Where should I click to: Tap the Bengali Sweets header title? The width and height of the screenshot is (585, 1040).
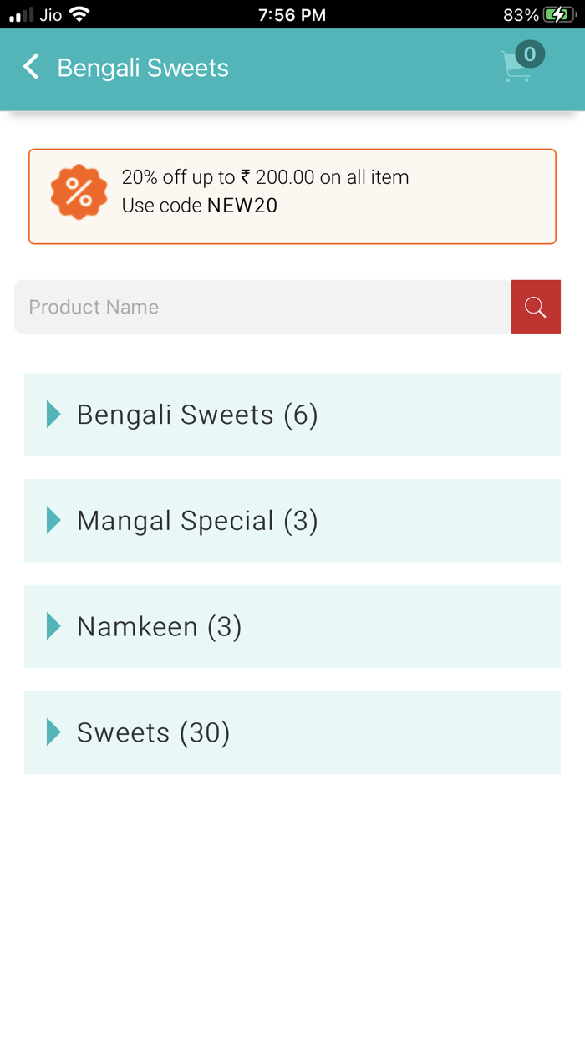pyautogui.click(x=142, y=69)
